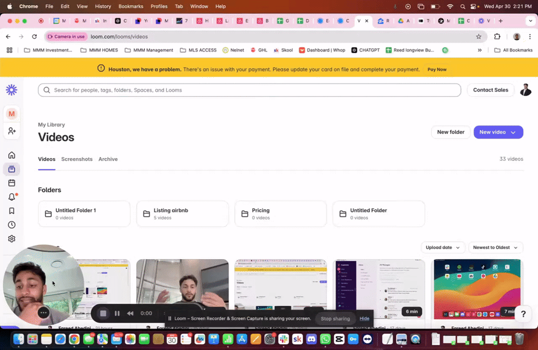
Task: Open the Meetings calendar sidebar icon
Action: coord(12,183)
